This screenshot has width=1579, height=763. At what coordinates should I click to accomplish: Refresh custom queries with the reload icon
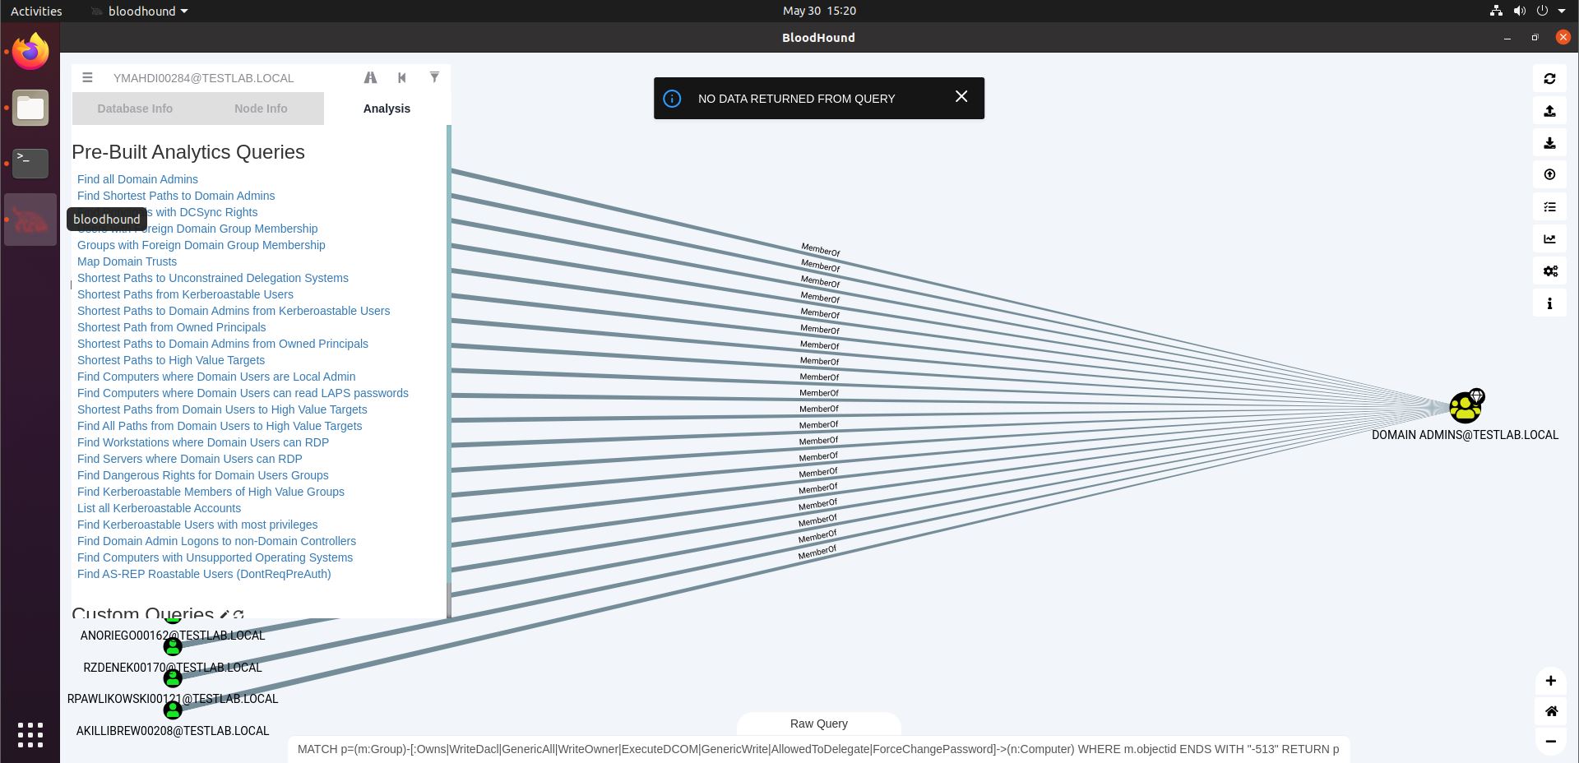[238, 614]
